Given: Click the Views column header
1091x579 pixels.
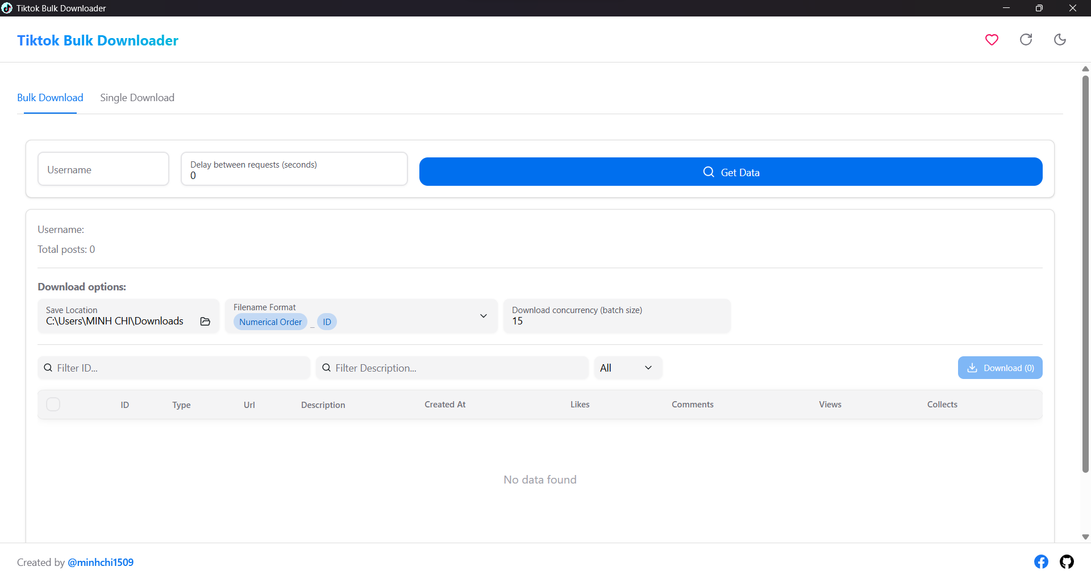Looking at the screenshot, I should click(830, 405).
